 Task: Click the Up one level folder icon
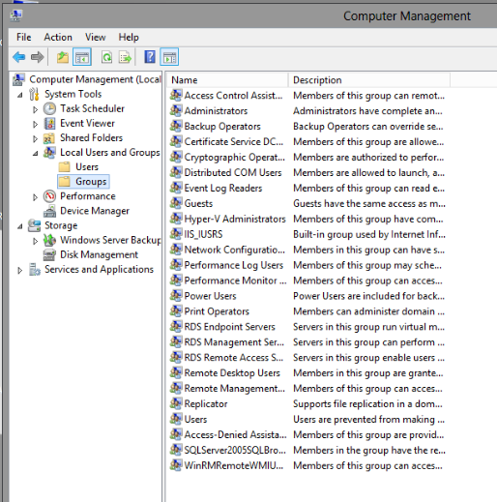coord(63,57)
